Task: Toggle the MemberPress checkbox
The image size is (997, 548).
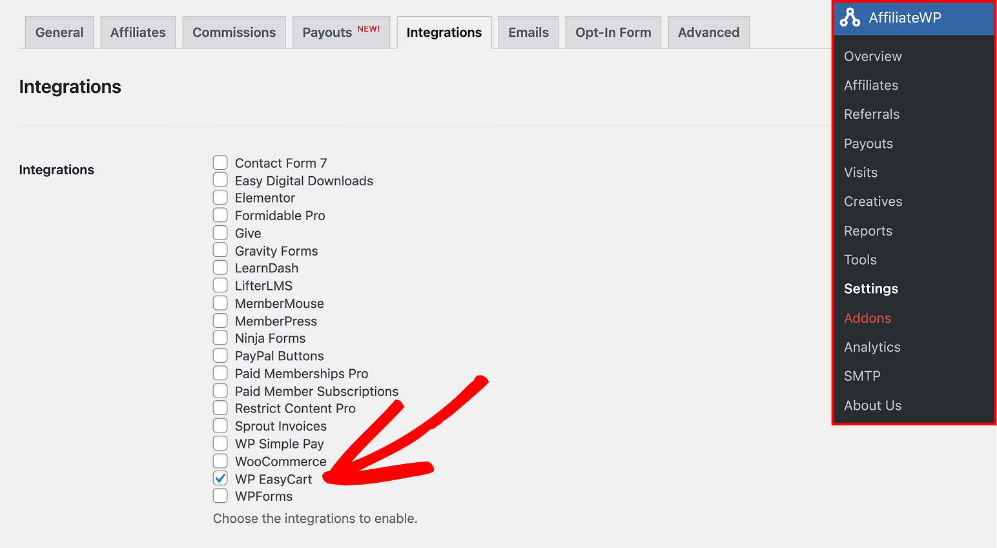Action: tap(220, 321)
